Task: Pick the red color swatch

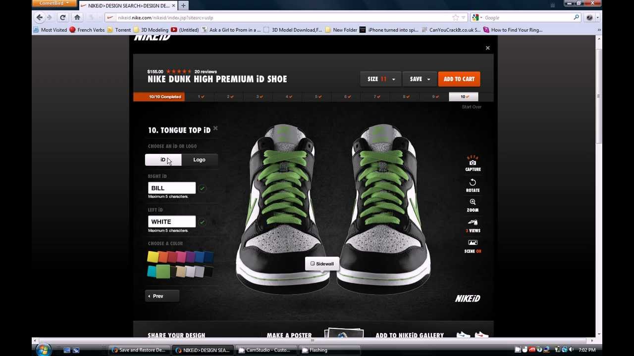Action: pos(172,257)
